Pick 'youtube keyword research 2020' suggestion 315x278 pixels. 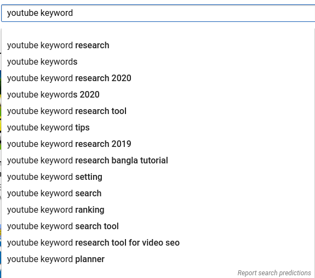[x=158, y=78]
